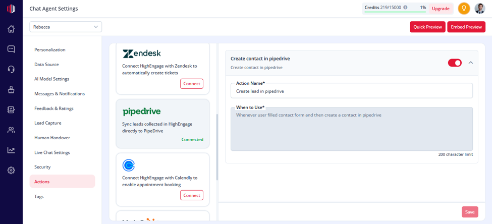Screen dimensions: 492x224
Task: Open the checklist tasks sidebar icon
Action: click(x=11, y=110)
